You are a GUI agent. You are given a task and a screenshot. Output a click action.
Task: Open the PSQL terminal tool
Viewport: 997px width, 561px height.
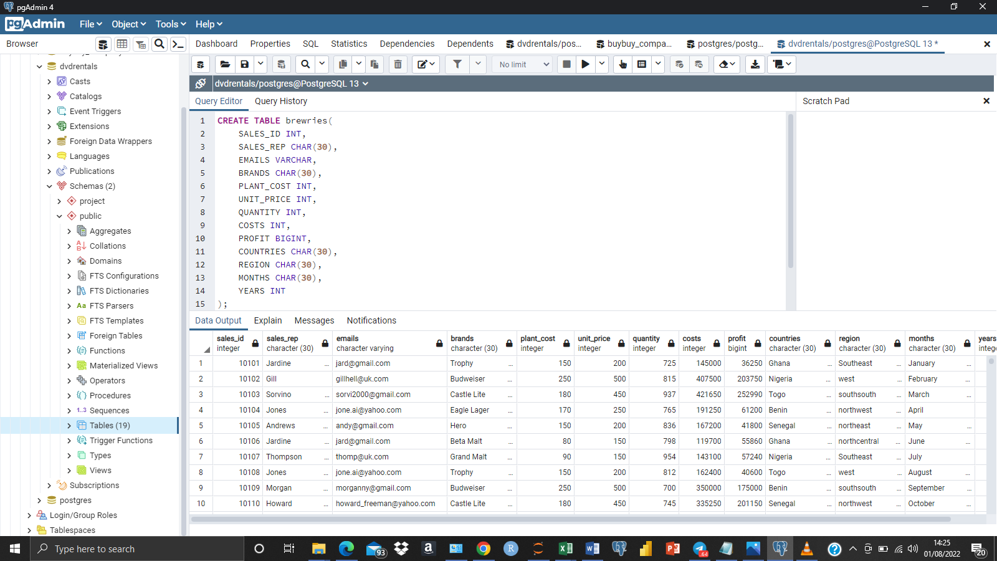pyautogui.click(x=178, y=44)
